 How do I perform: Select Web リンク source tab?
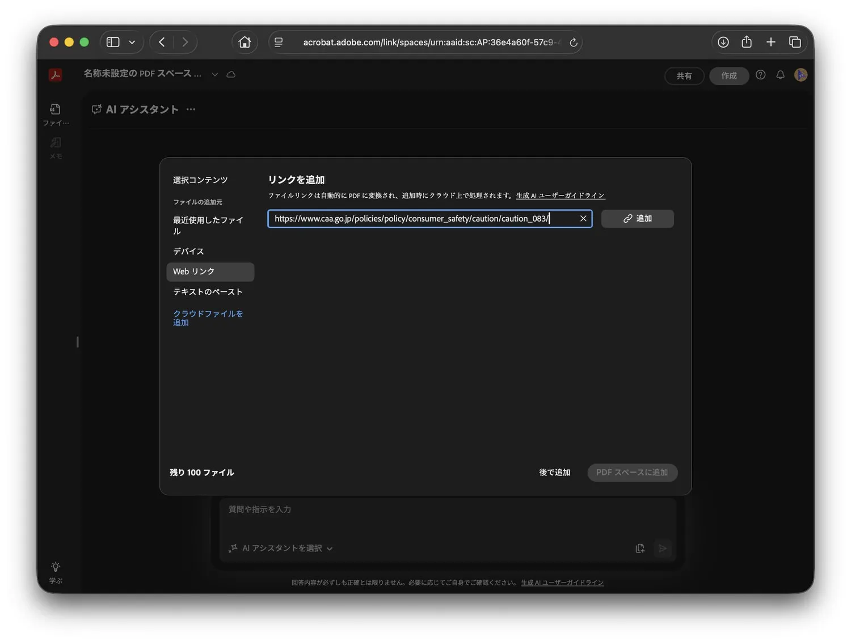tap(210, 271)
